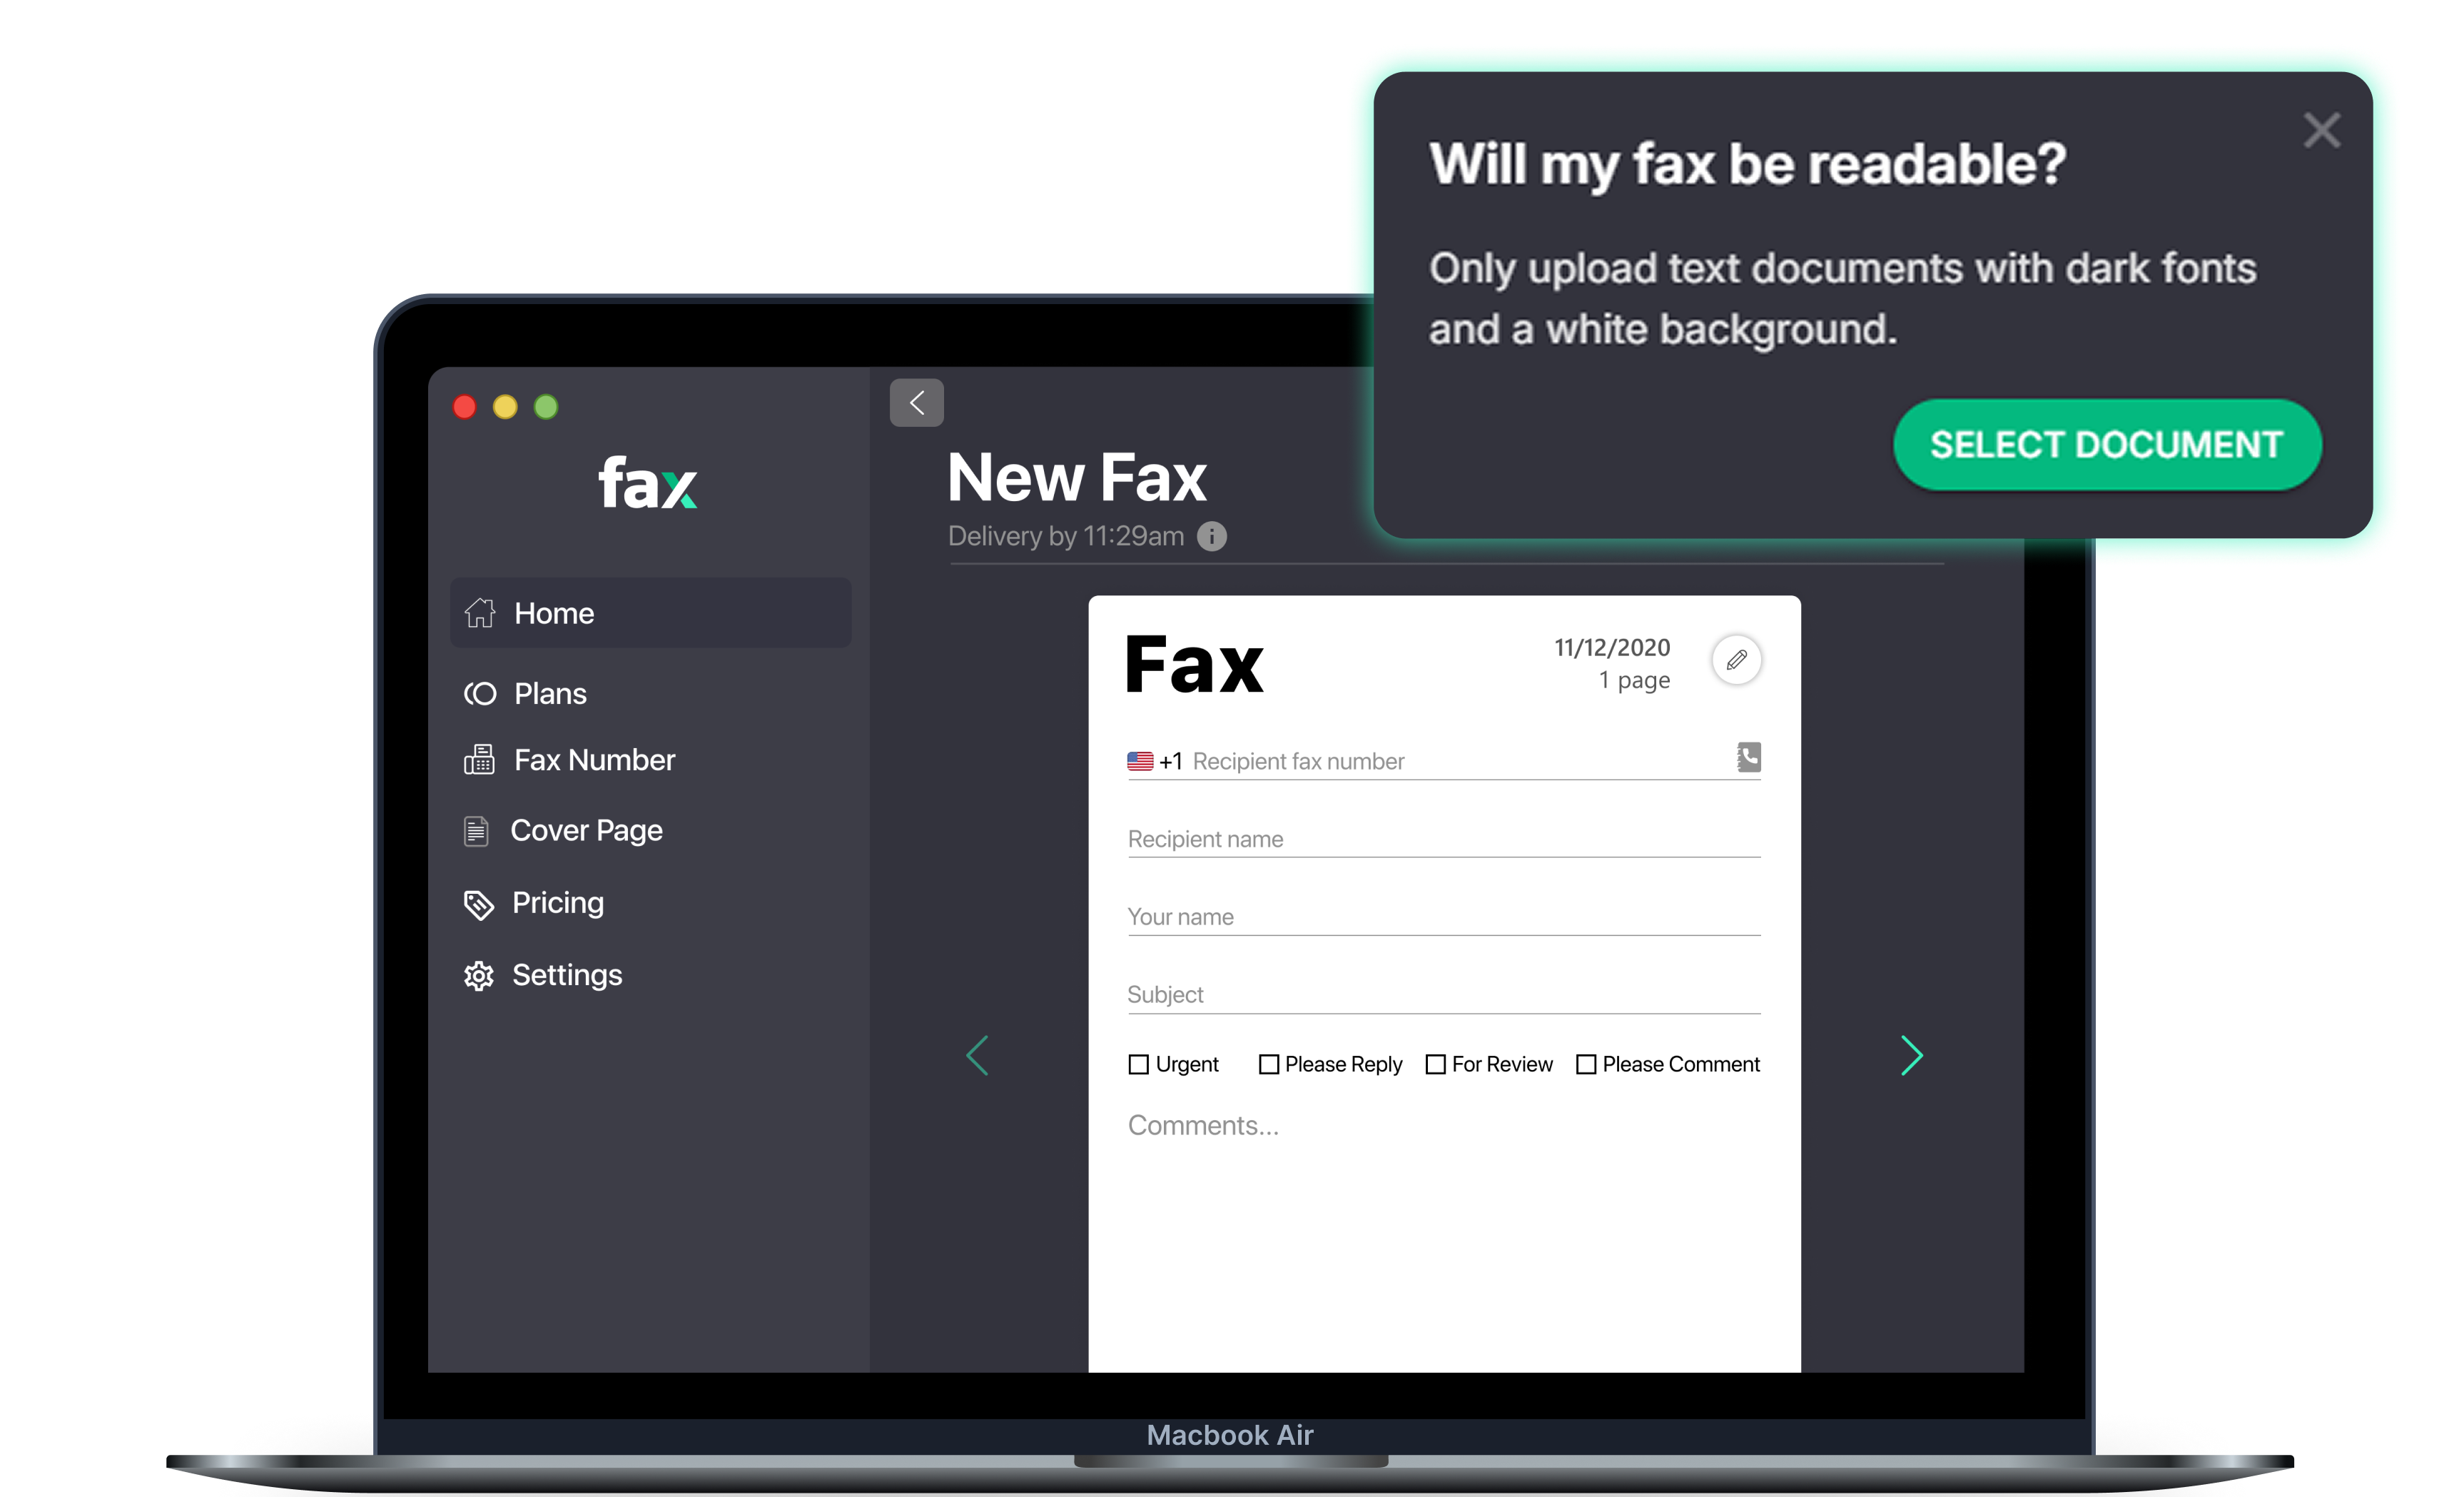
Task: Click the edit pencil icon on cover page
Action: (1736, 660)
